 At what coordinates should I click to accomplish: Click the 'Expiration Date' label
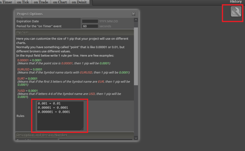27,21
